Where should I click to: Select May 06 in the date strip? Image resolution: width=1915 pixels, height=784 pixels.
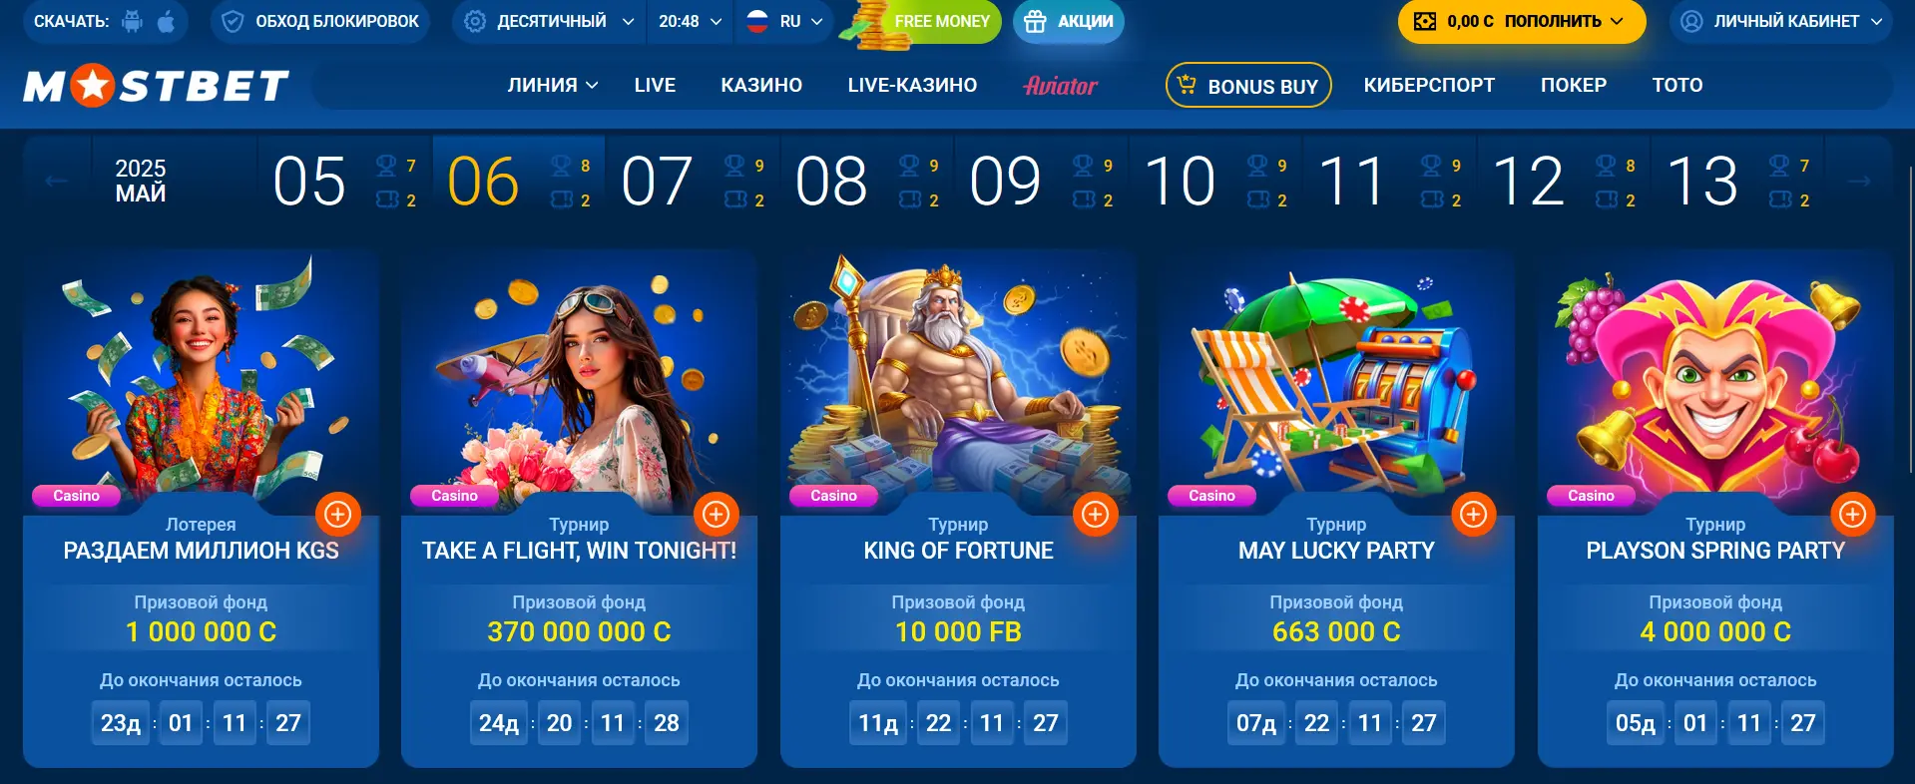tap(519, 182)
